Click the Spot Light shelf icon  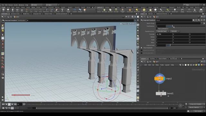click(x=110, y=10)
